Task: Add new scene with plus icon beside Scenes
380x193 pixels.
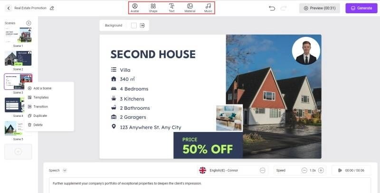Action: tap(28, 23)
